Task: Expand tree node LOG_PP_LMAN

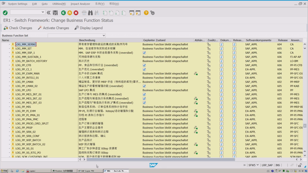Action: click(x=9, y=82)
